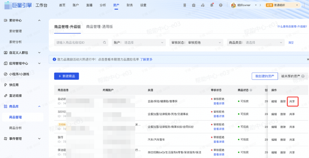Open the 审核状态 filter dropdown
The width and height of the screenshot is (309, 158).
pyautogui.click(x=196, y=43)
